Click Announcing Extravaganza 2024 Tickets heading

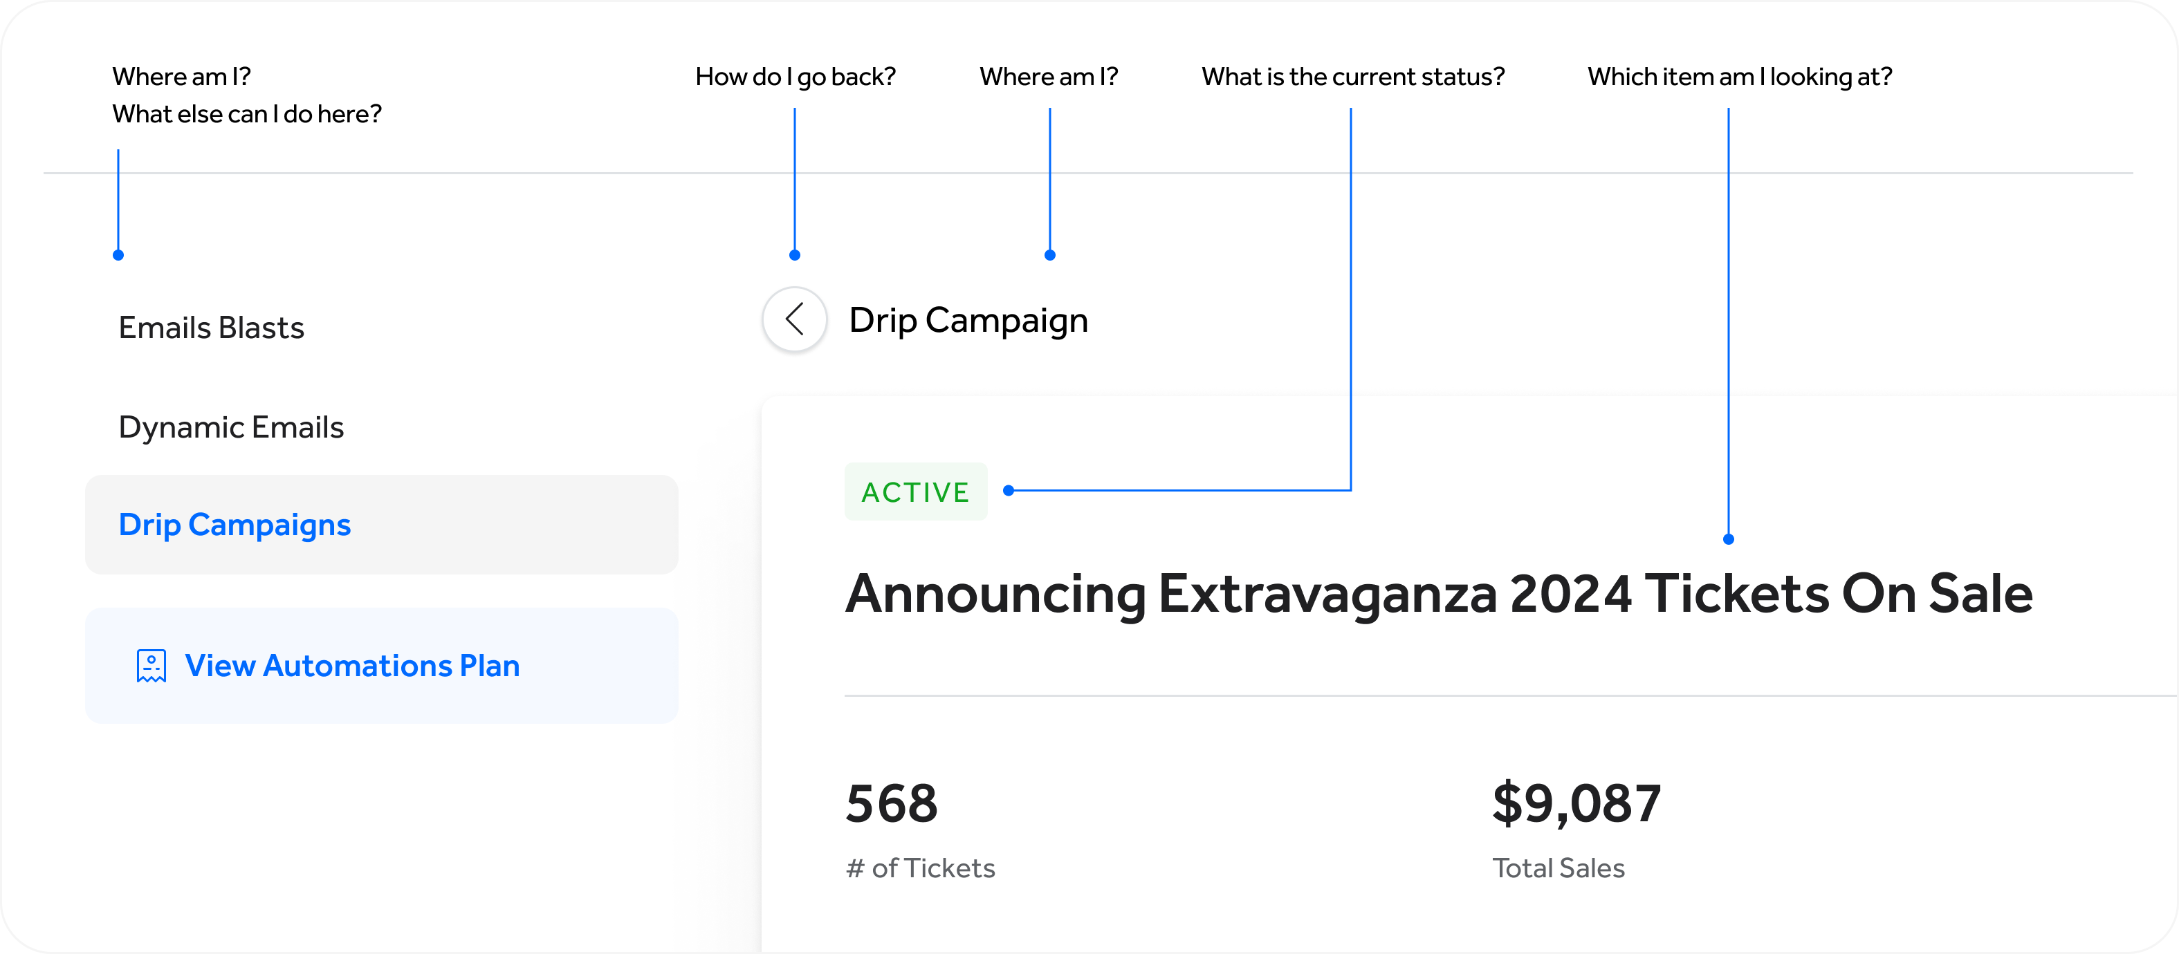pos(1438,594)
